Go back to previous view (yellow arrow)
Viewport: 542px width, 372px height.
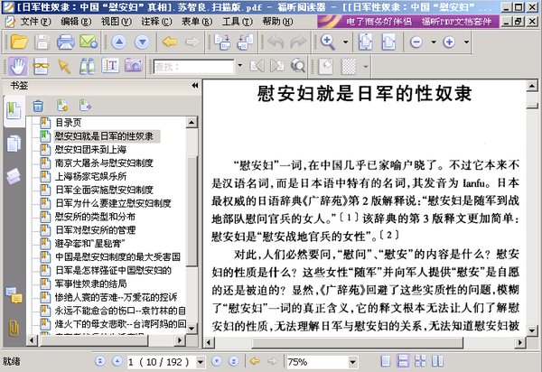[x=170, y=42]
